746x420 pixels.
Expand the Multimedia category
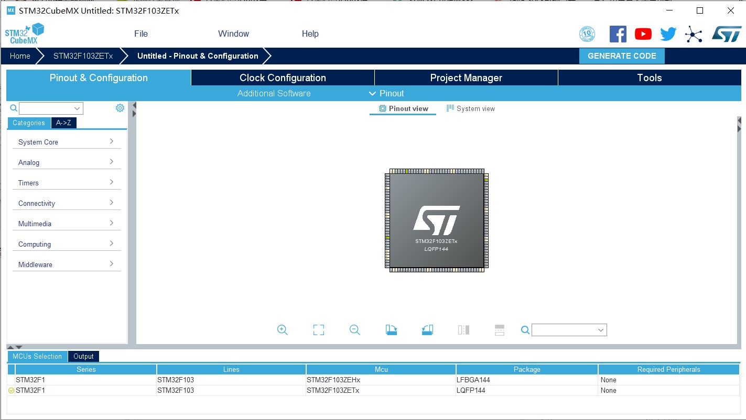(x=67, y=224)
